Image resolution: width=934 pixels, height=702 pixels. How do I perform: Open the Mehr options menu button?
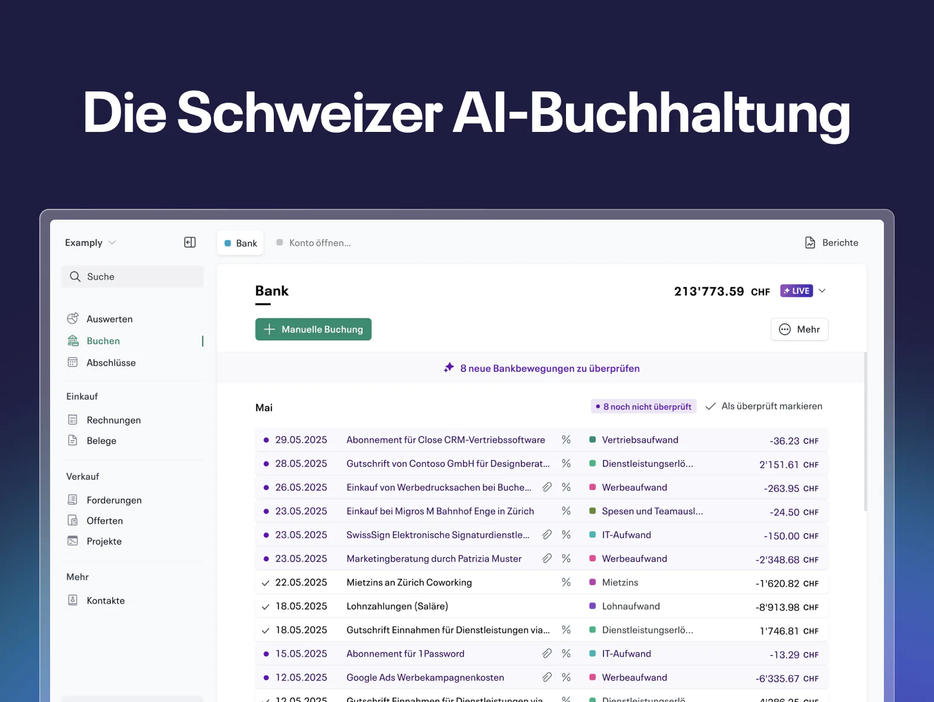(799, 330)
